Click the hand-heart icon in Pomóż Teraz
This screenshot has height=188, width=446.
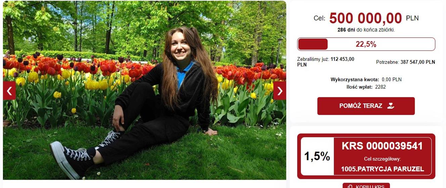click(x=390, y=106)
